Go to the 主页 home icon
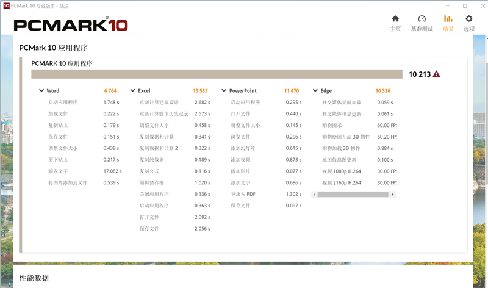Screen dimensions: 488x288 [x=395, y=19]
